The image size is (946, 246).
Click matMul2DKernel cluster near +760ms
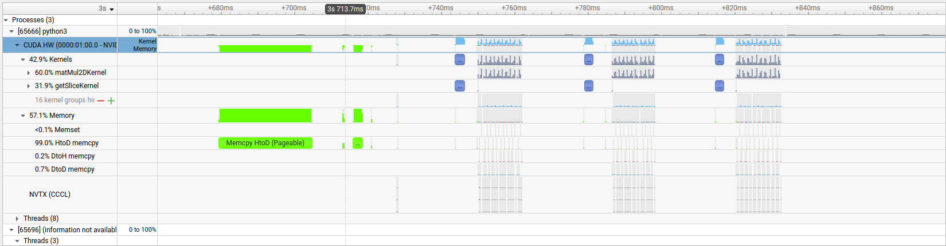coord(499,73)
